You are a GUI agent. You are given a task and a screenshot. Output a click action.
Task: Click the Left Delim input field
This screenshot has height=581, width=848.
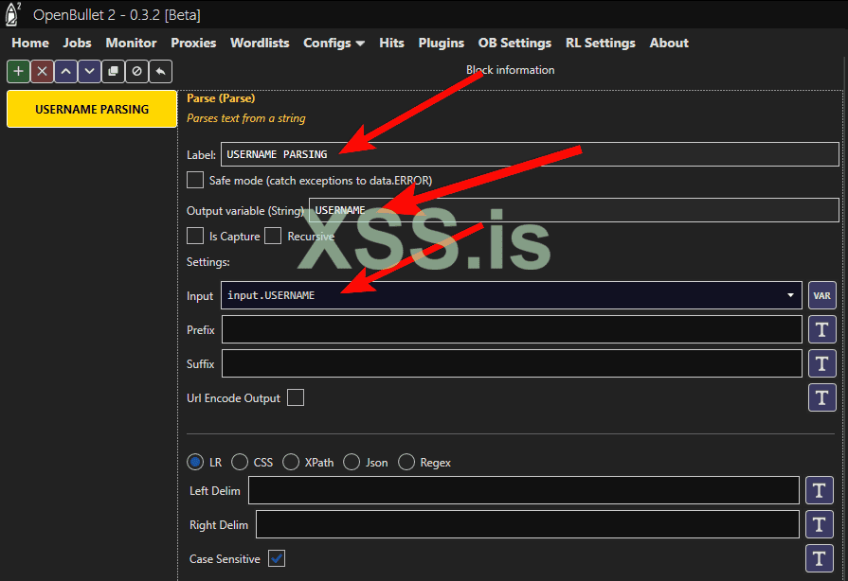[524, 490]
